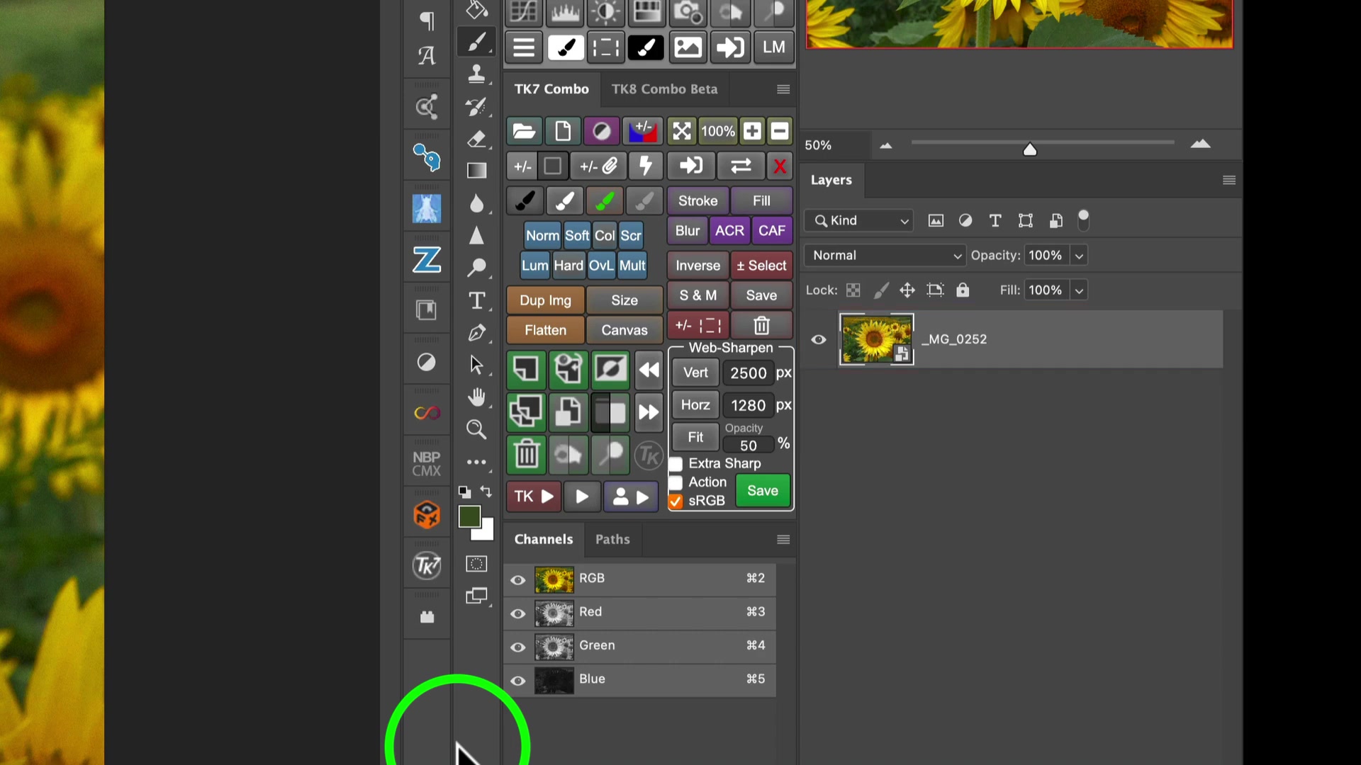Open the Channels panel menu
The width and height of the screenshot is (1361, 765).
click(783, 540)
